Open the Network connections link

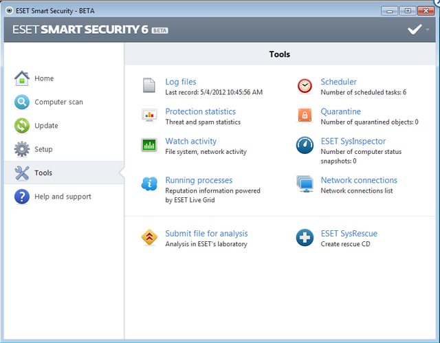359,180
